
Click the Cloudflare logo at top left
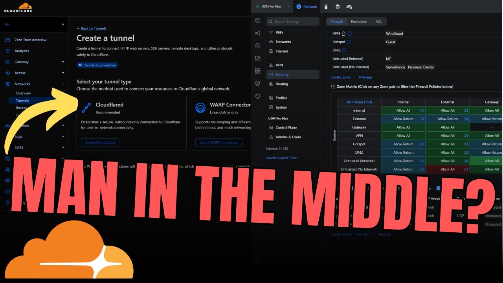[x=18, y=7]
